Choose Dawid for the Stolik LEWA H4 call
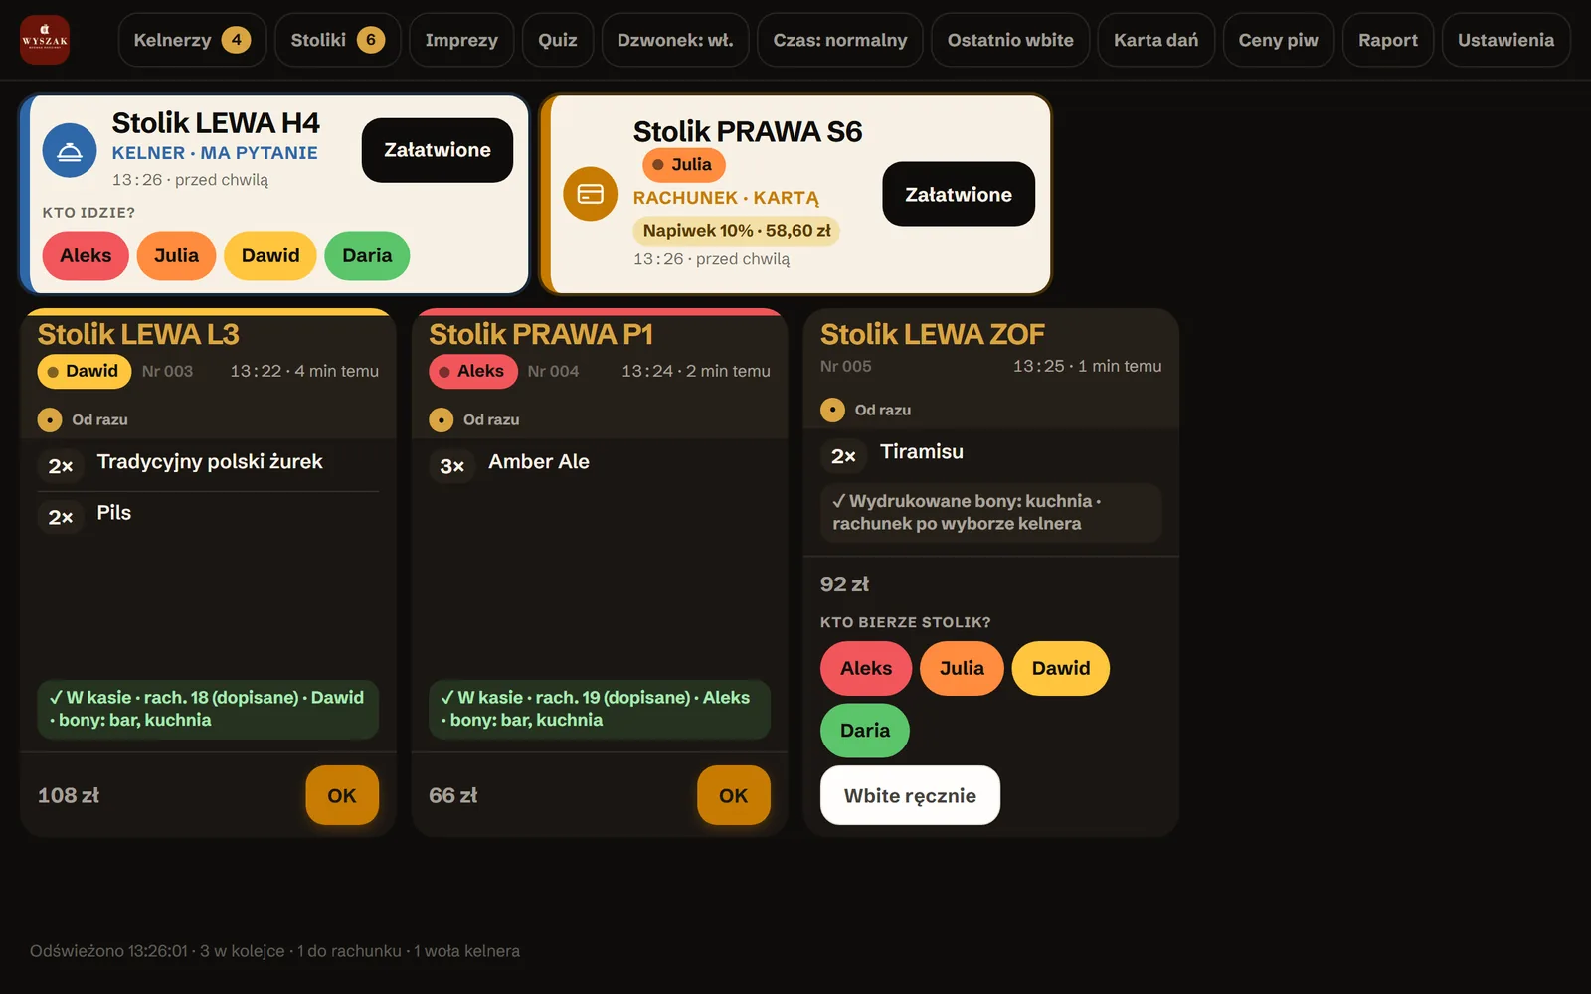This screenshot has height=994, width=1591. (270, 255)
